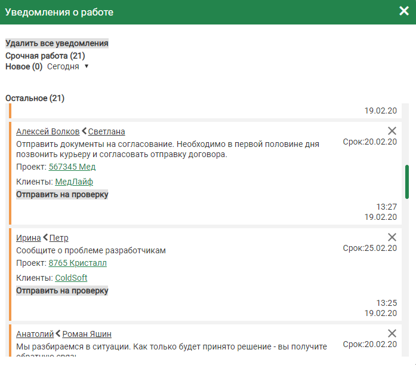Open project 567345 Мед link

[x=72, y=167]
